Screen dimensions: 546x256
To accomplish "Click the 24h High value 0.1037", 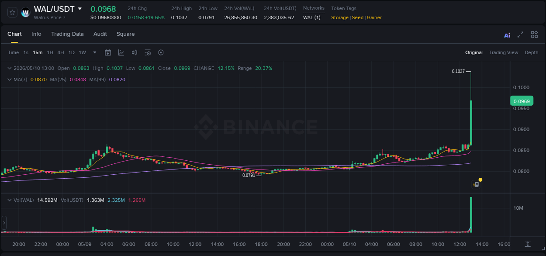I will coord(179,17).
